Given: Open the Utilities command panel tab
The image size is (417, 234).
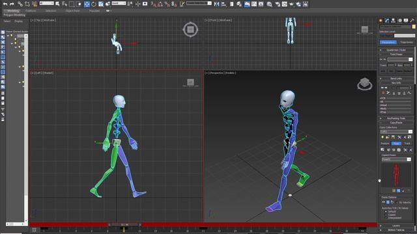Looking at the screenshot, I should [x=412, y=20].
